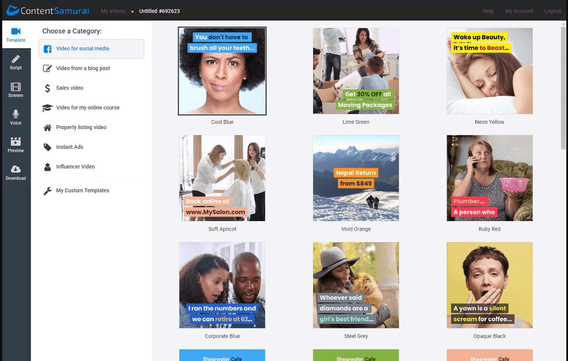Pick the Soft Apricot template thumbnail
Screen dimensions: 568x361
click(222, 178)
